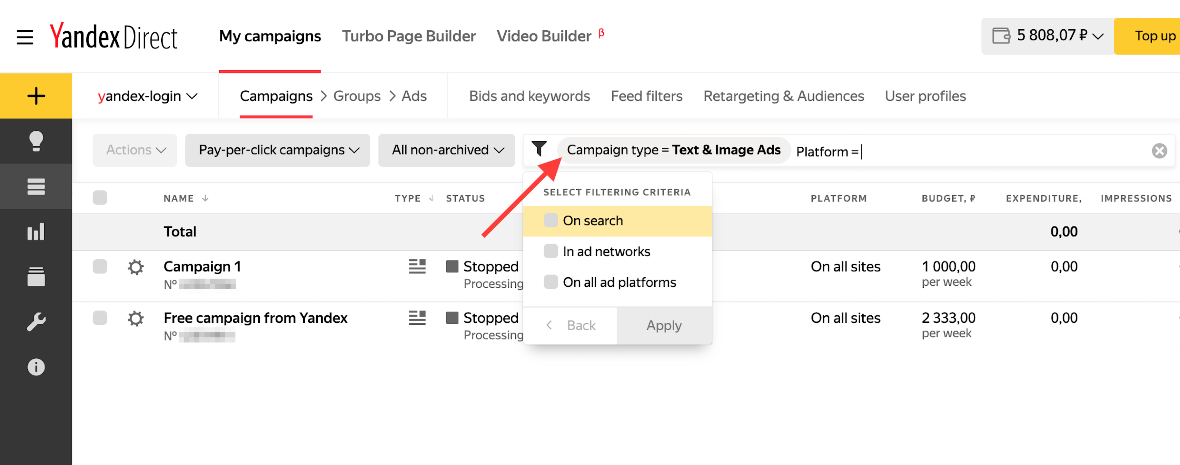
Task: Open the bar chart statistics sidebar icon
Action: click(36, 231)
